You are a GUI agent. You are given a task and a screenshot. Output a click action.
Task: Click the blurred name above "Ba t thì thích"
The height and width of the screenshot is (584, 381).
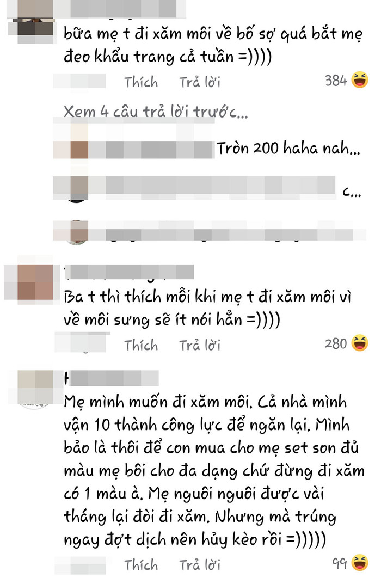click(129, 272)
